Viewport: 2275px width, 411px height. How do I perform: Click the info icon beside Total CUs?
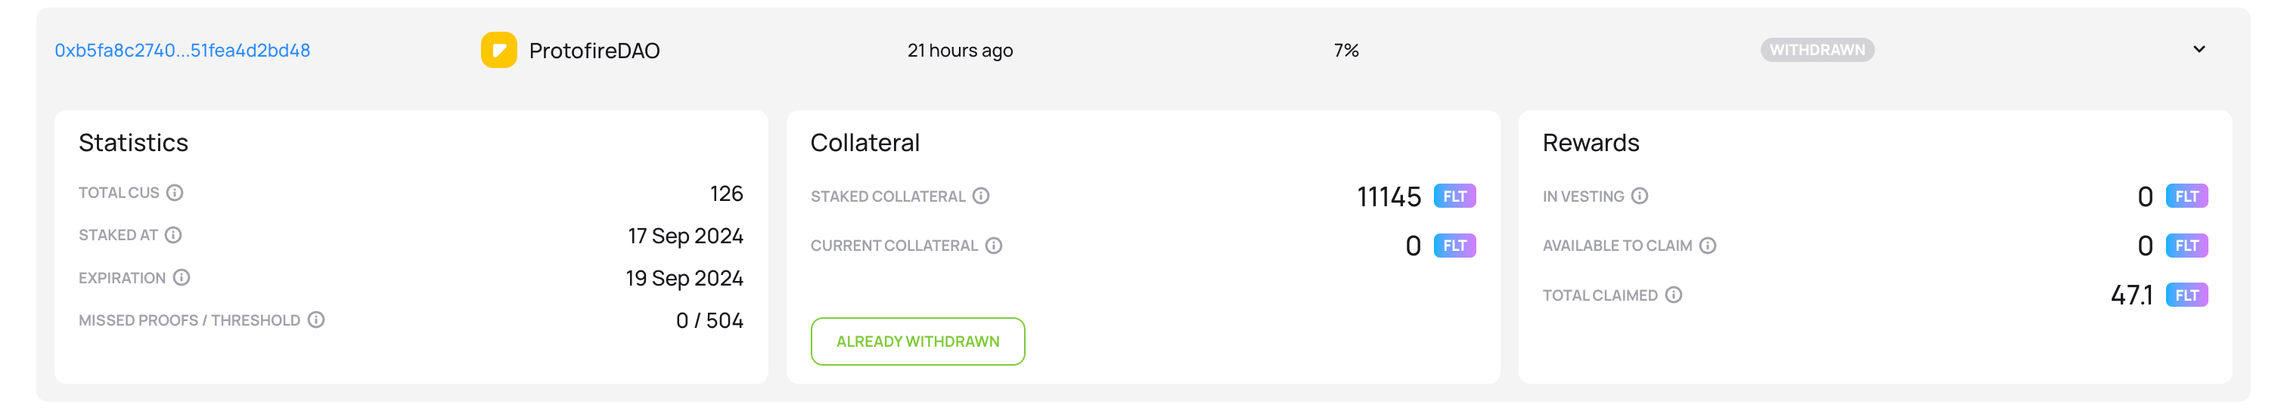[x=175, y=192]
